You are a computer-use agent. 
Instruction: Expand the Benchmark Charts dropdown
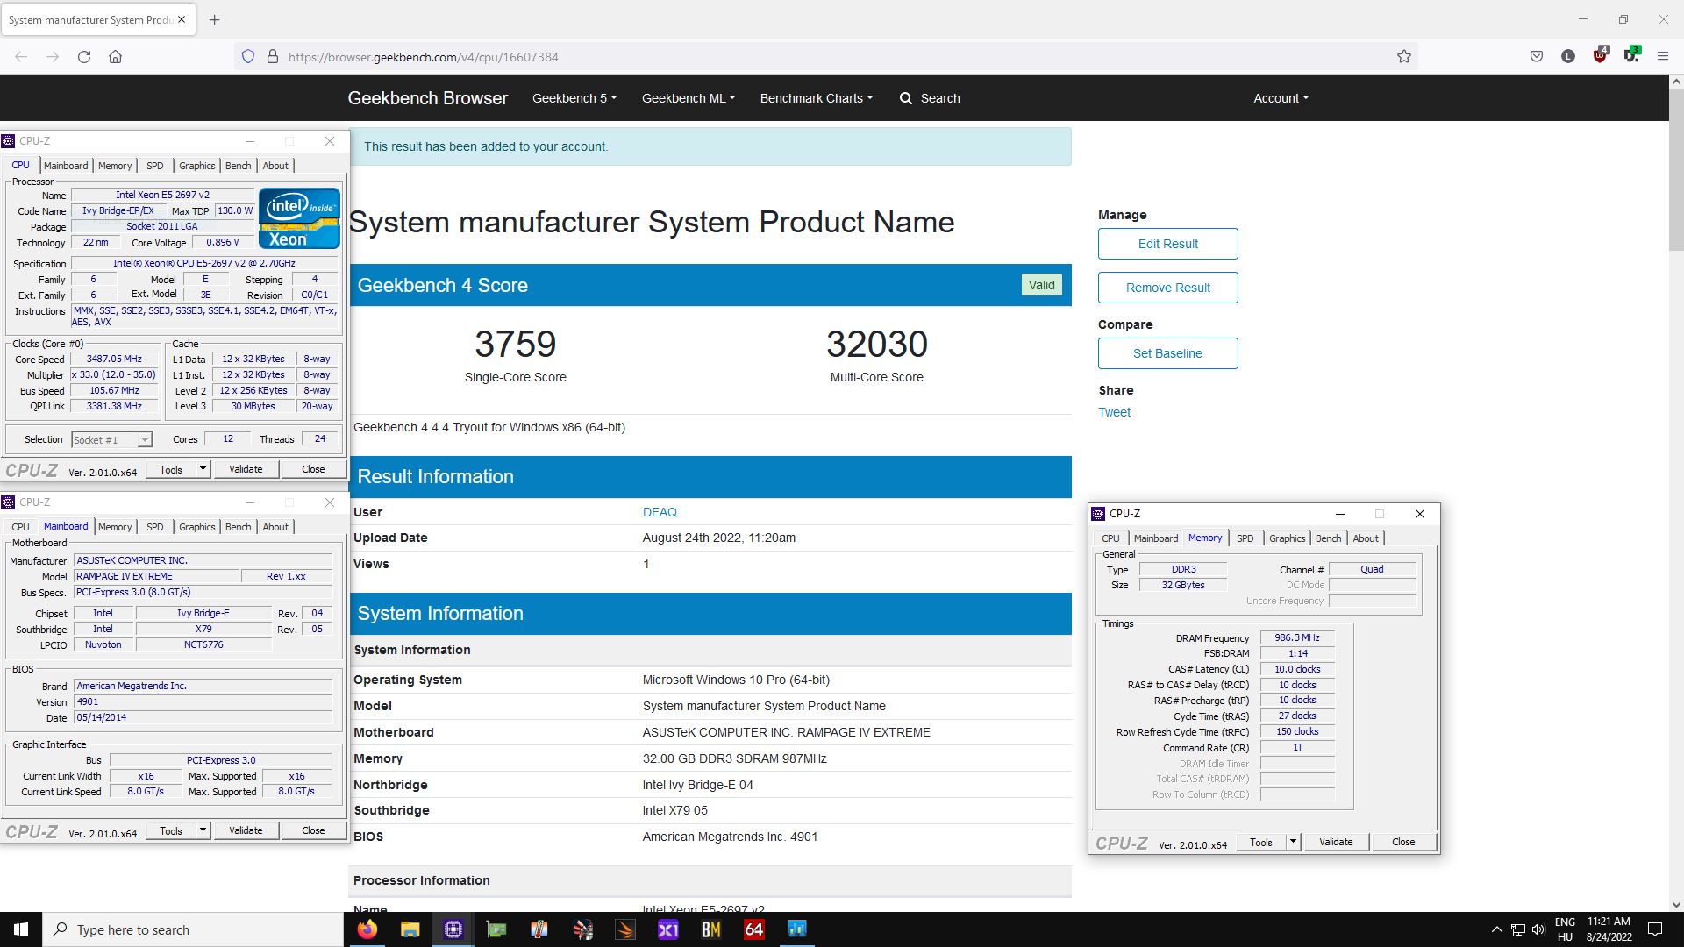point(817,98)
